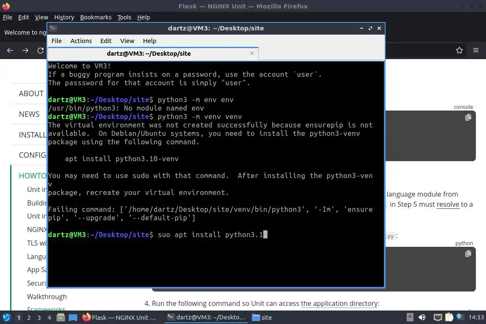Open NEWS in the site sidebar
The image size is (486, 324).
coord(29,114)
